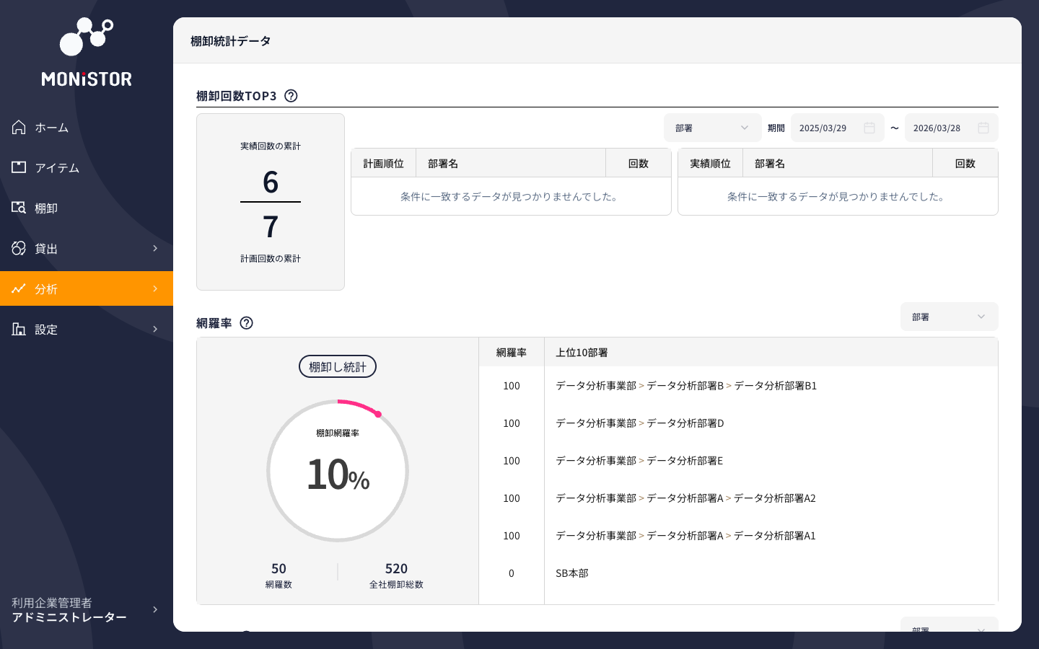Open help tooltip beside 棚卸回数TOP3
The width and height of the screenshot is (1039, 649).
point(291,95)
